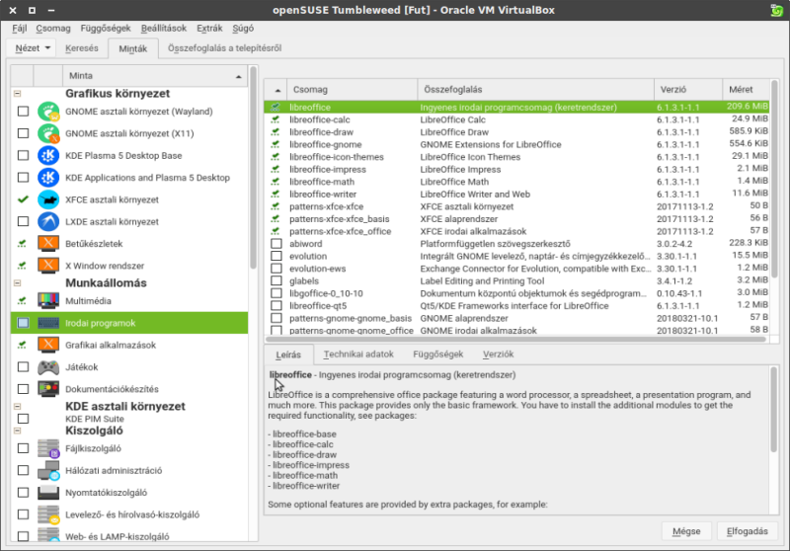Collapse the Grafikus környezet group
Screen dimensions: 790x551
coord(17,94)
